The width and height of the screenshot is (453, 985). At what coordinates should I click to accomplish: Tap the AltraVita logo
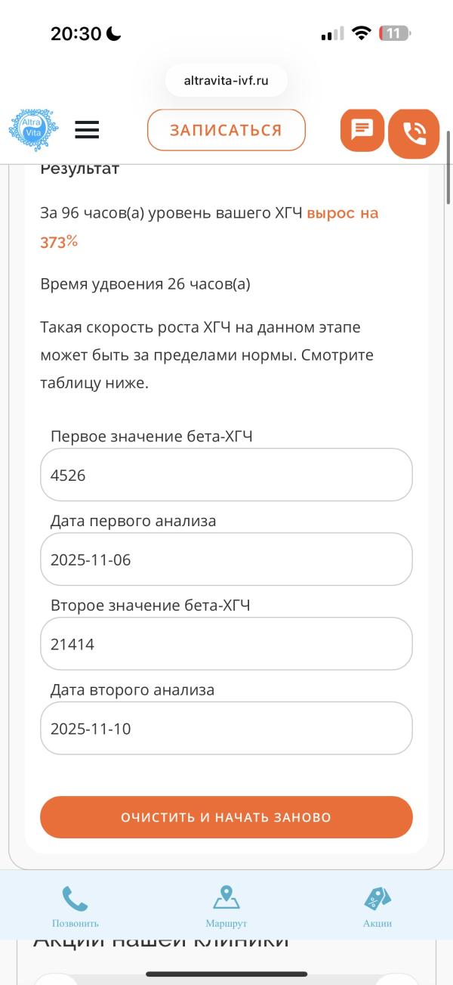(x=33, y=129)
